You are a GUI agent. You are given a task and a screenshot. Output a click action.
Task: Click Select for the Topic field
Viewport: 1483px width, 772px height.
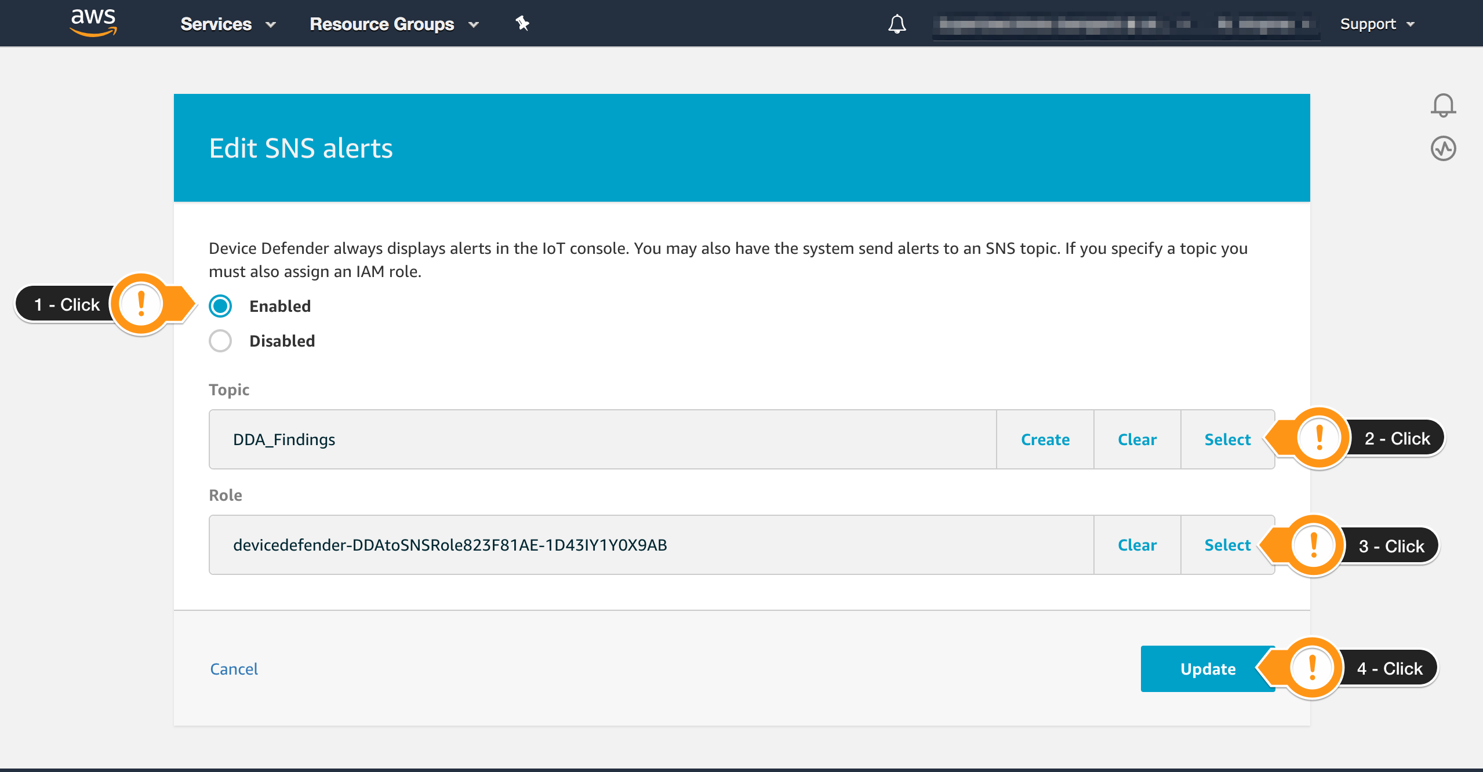pyautogui.click(x=1227, y=439)
